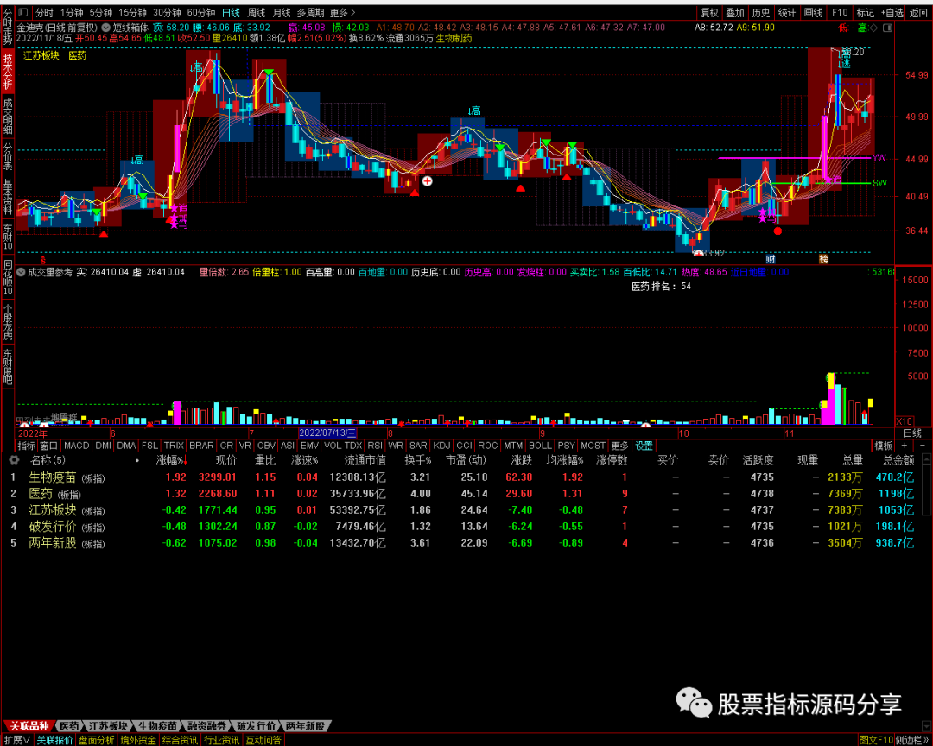Click the X10 scale label in volume pane

coord(904,421)
